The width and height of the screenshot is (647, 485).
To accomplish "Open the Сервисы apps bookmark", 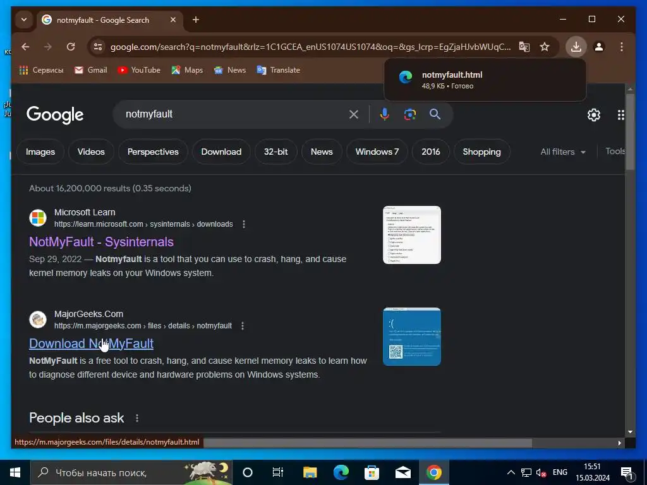I will (x=41, y=70).
